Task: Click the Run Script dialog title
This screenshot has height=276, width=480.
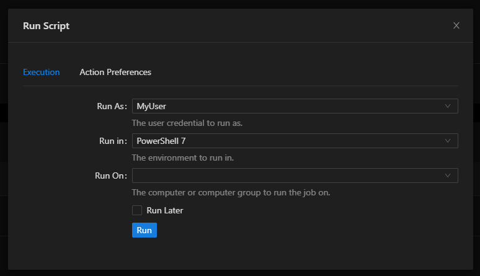Action: (x=47, y=25)
